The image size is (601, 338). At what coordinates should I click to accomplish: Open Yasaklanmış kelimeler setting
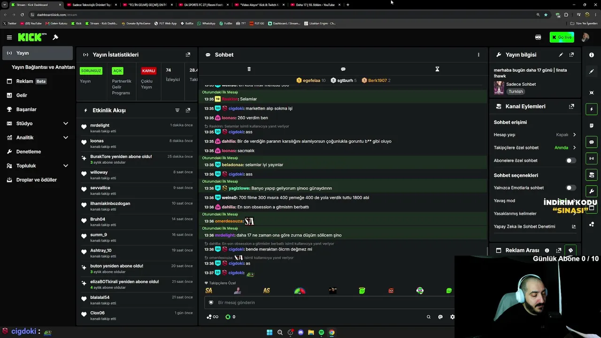click(535, 214)
